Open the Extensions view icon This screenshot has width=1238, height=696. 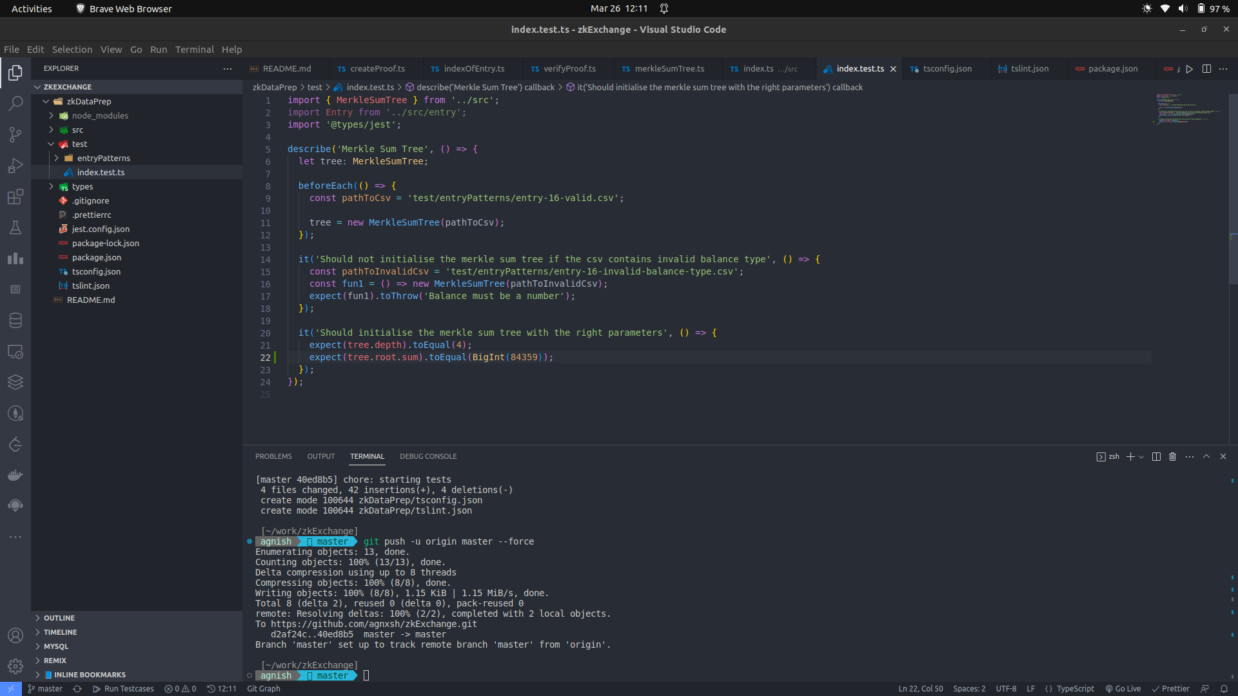pyautogui.click(x=15, y=197)
